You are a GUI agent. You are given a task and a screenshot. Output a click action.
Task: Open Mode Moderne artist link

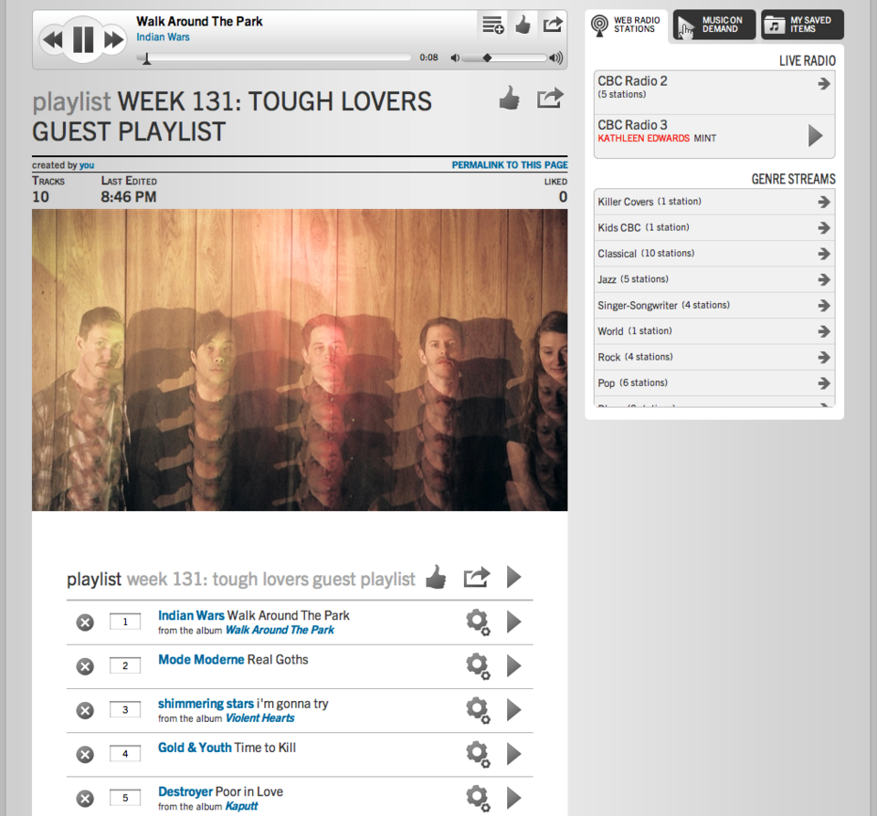point(201,660)
